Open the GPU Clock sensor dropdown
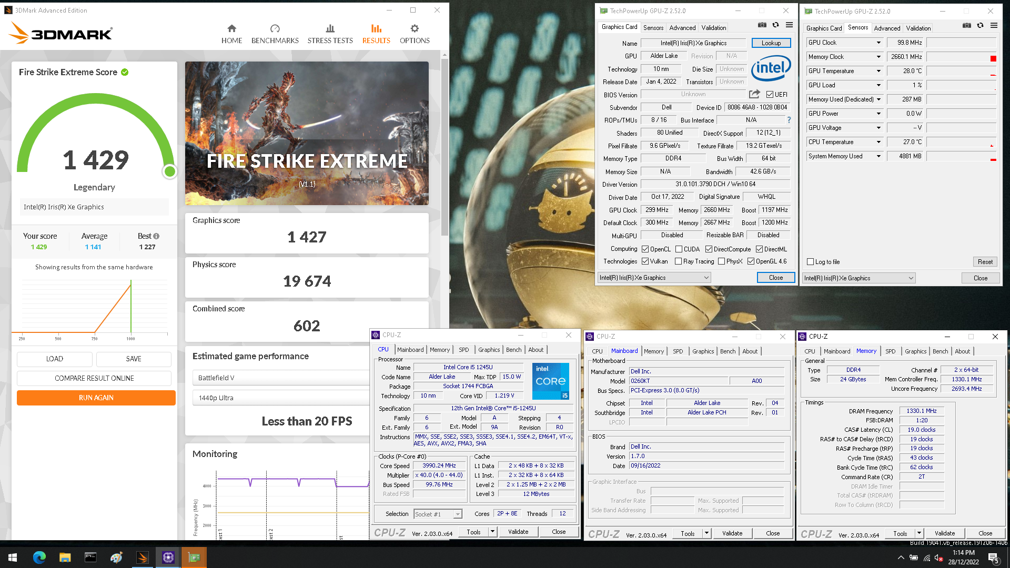The width and height of the screenshot is (1010, 568). click(x=878, y=43)
